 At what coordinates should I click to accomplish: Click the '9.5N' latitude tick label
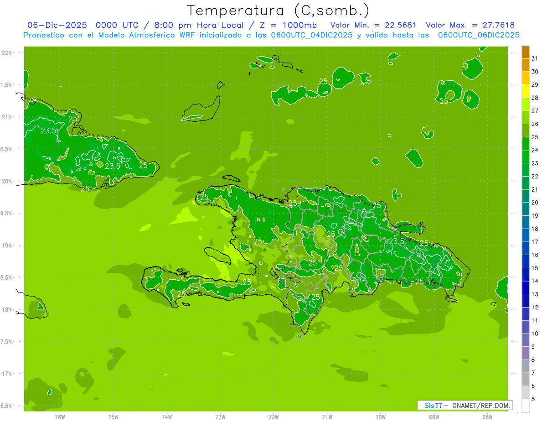pos(6,214)
